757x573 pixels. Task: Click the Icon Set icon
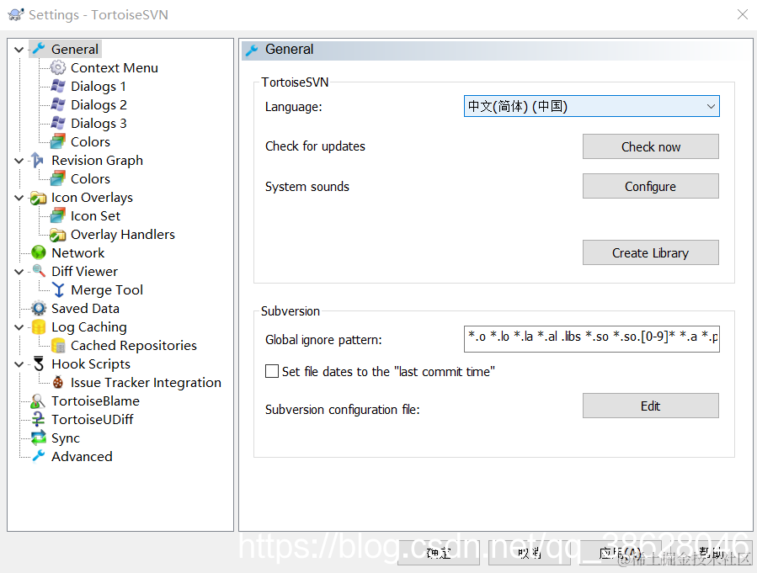click(58, 215)
